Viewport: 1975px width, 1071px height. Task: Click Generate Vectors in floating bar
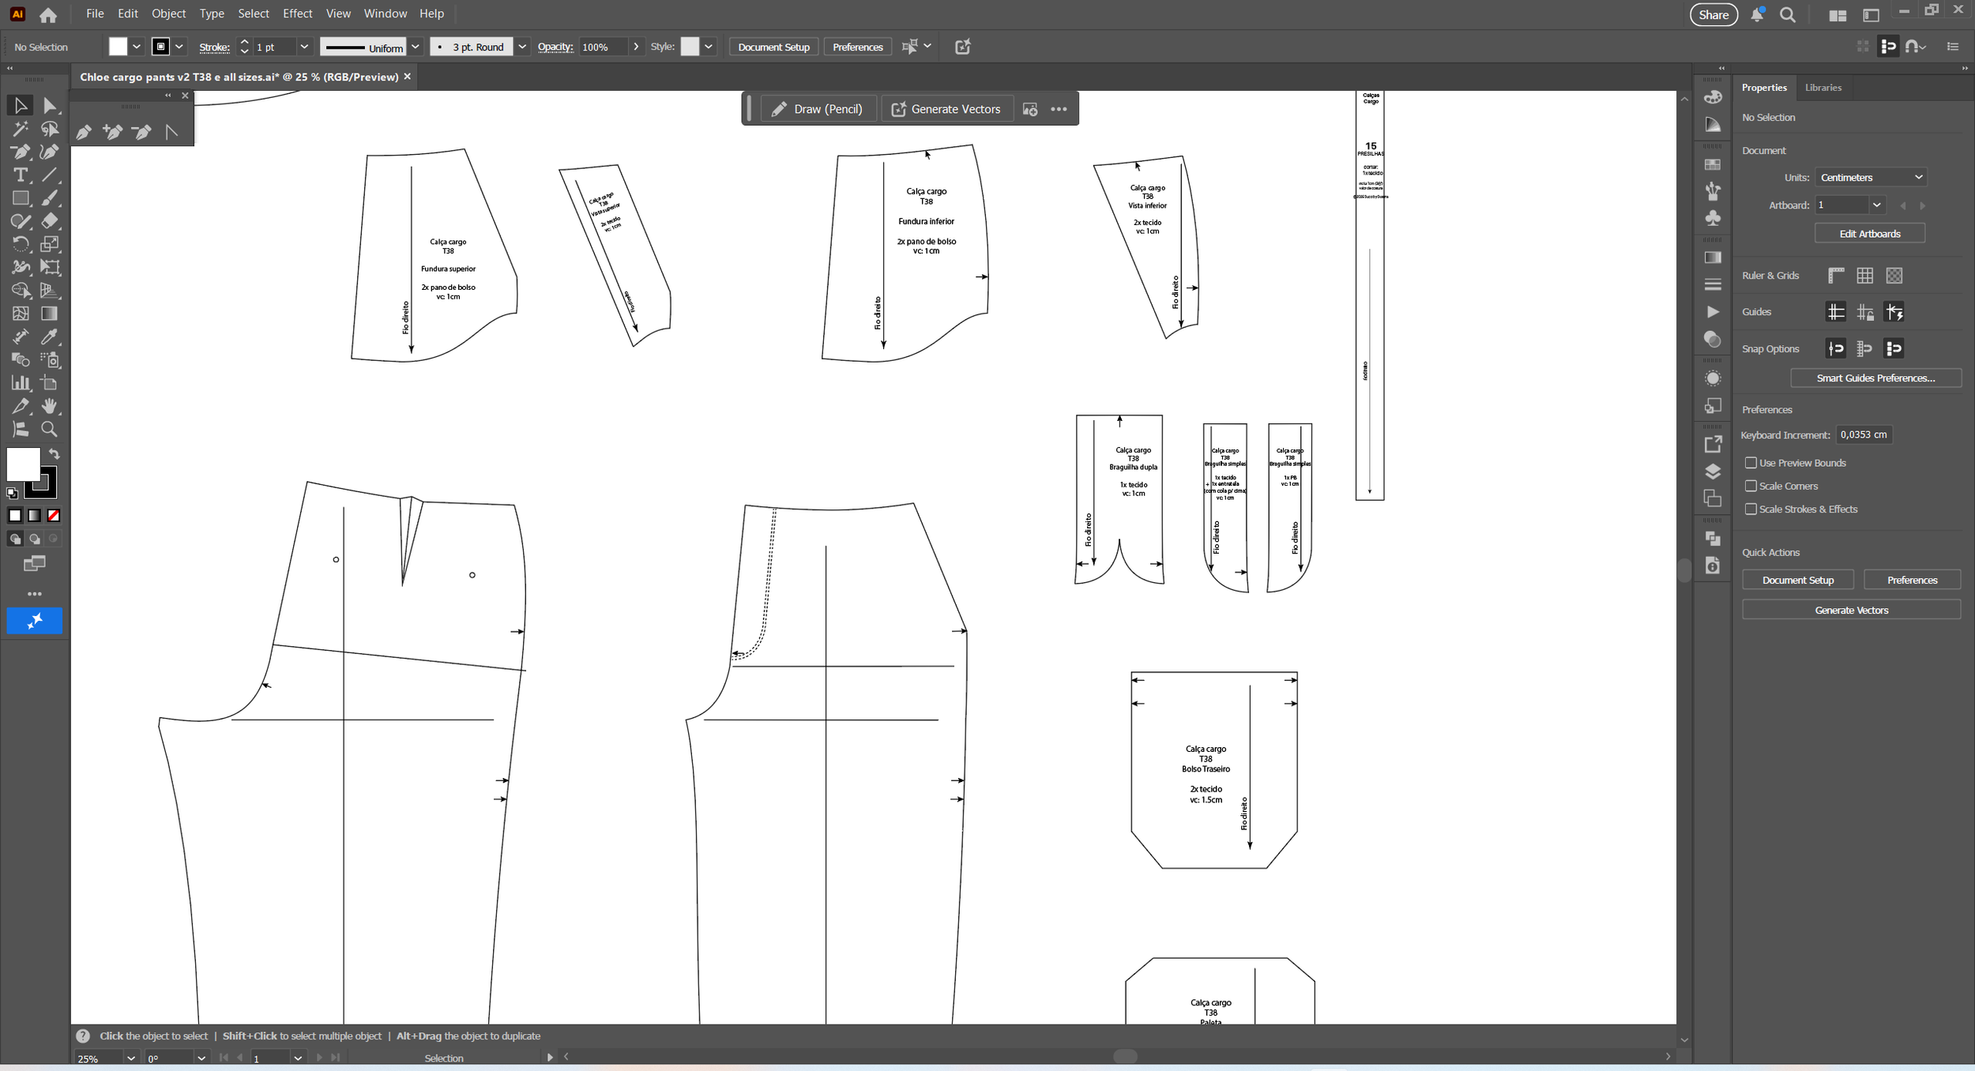(x=946, y=109)
